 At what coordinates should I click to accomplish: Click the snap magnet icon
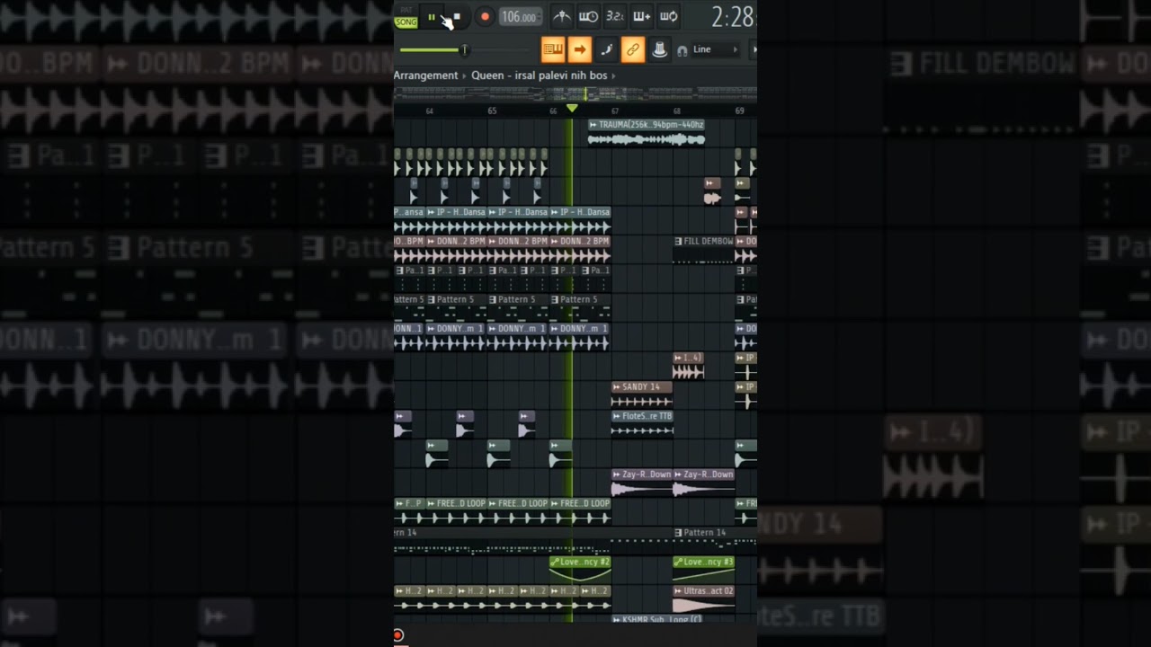[682, 50]
